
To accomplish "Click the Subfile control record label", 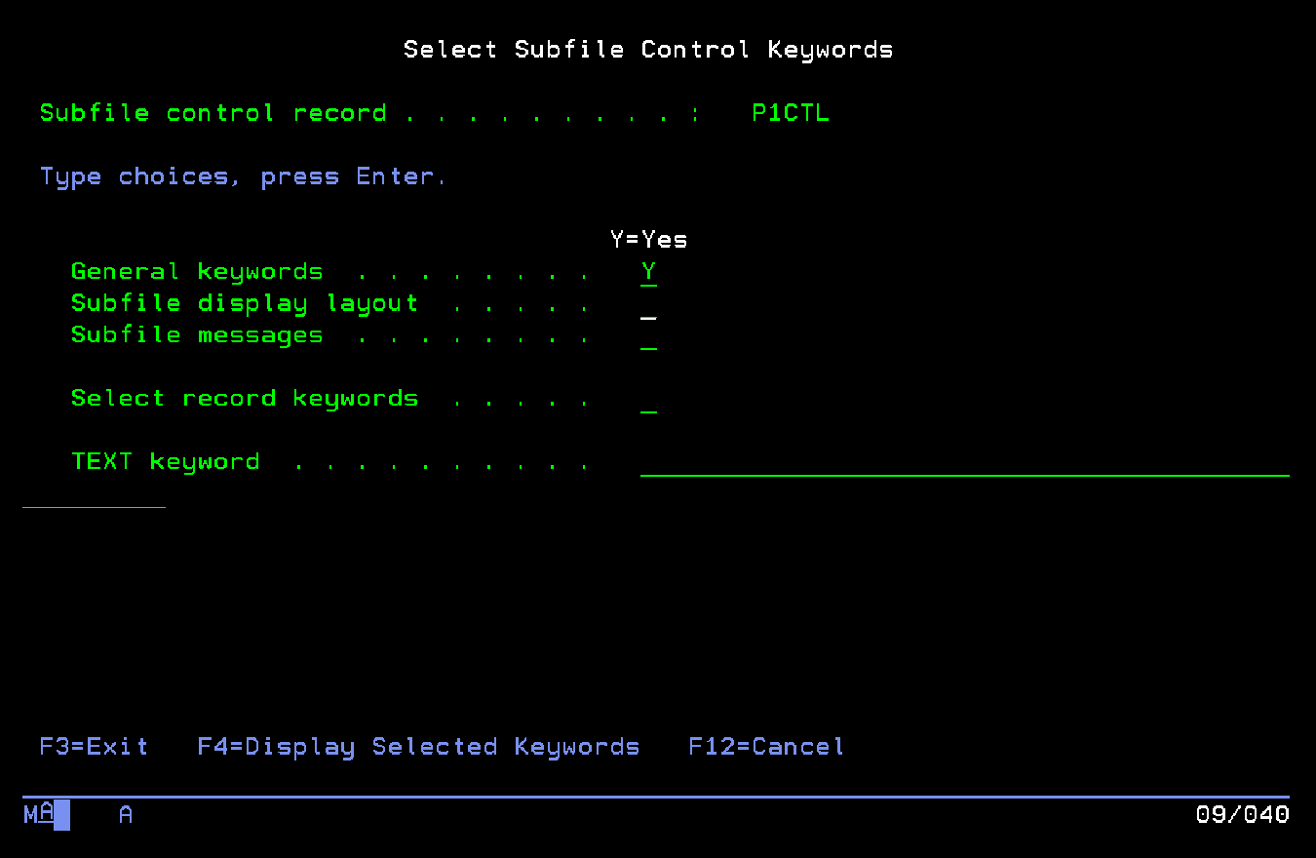I will 213,112.
